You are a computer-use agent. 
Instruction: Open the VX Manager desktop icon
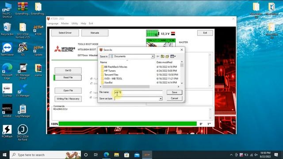click(x=23, y=90)
